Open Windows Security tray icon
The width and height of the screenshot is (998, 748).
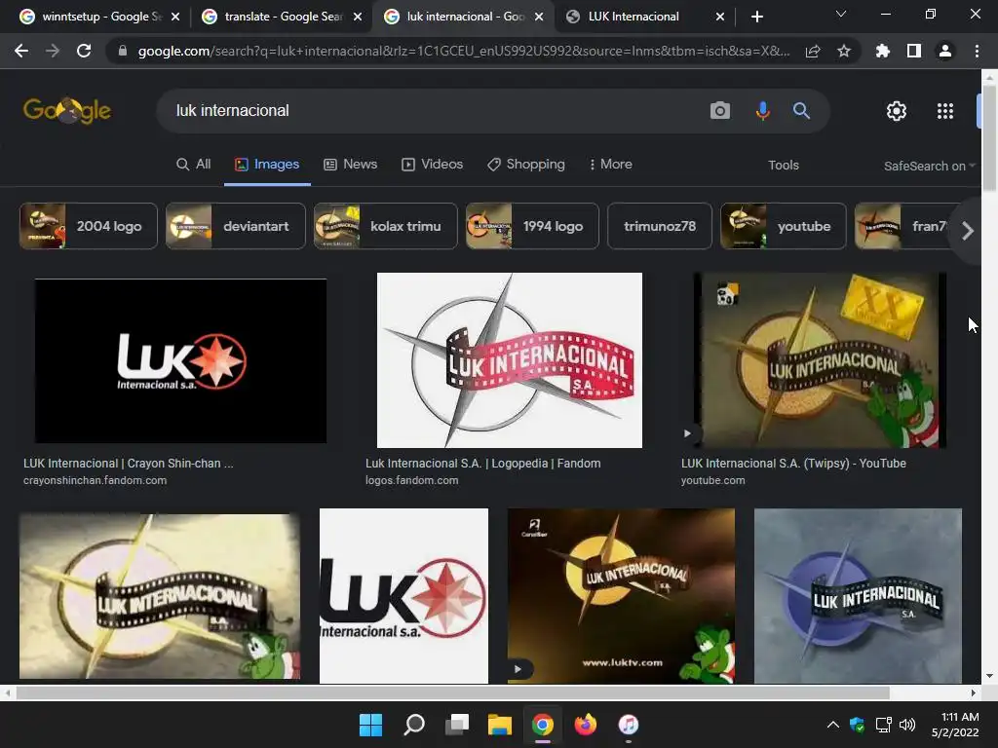coord(858,725)
